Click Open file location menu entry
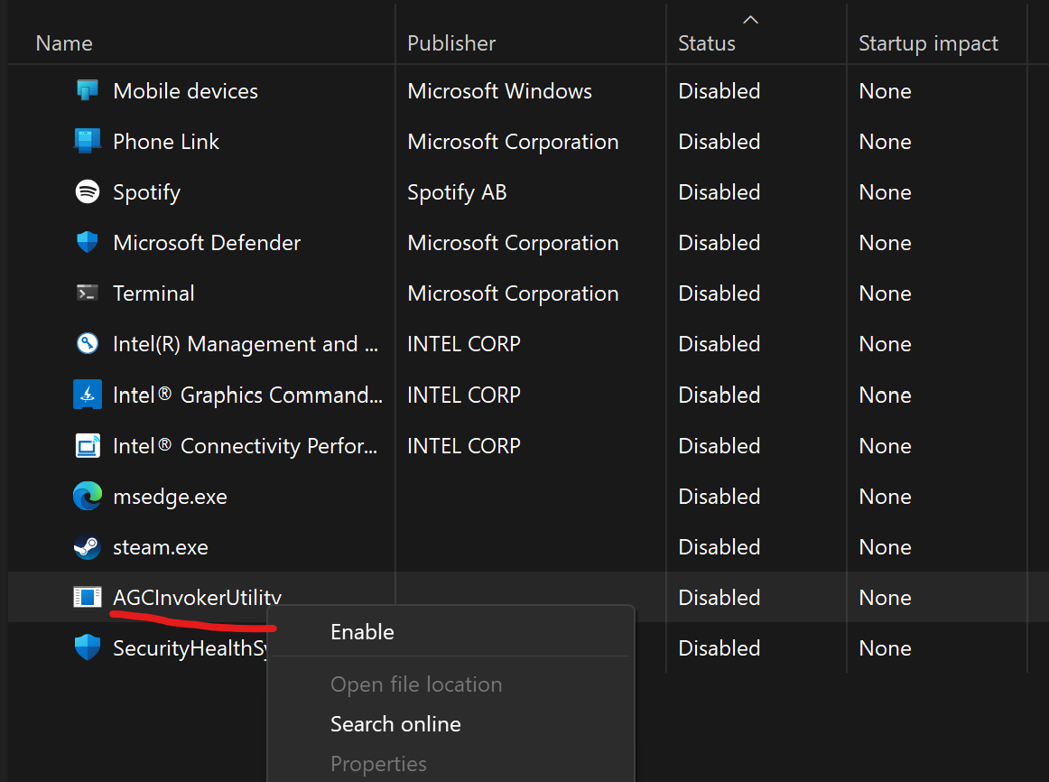The width and height of the screenshot is (1049, 782). coord(416,684)
